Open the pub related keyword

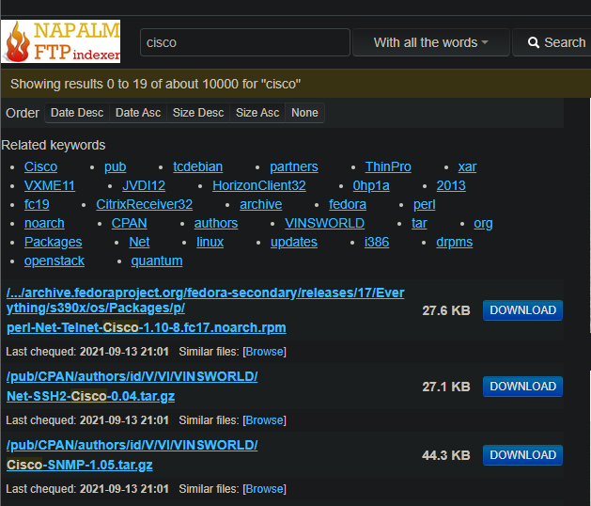click(115, 166)
